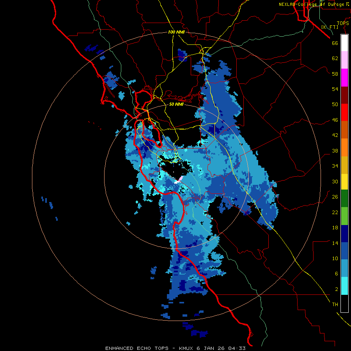This screenshot has height=351, width=351.
Task: Click the light pink legend swatch
Action: 344,60
